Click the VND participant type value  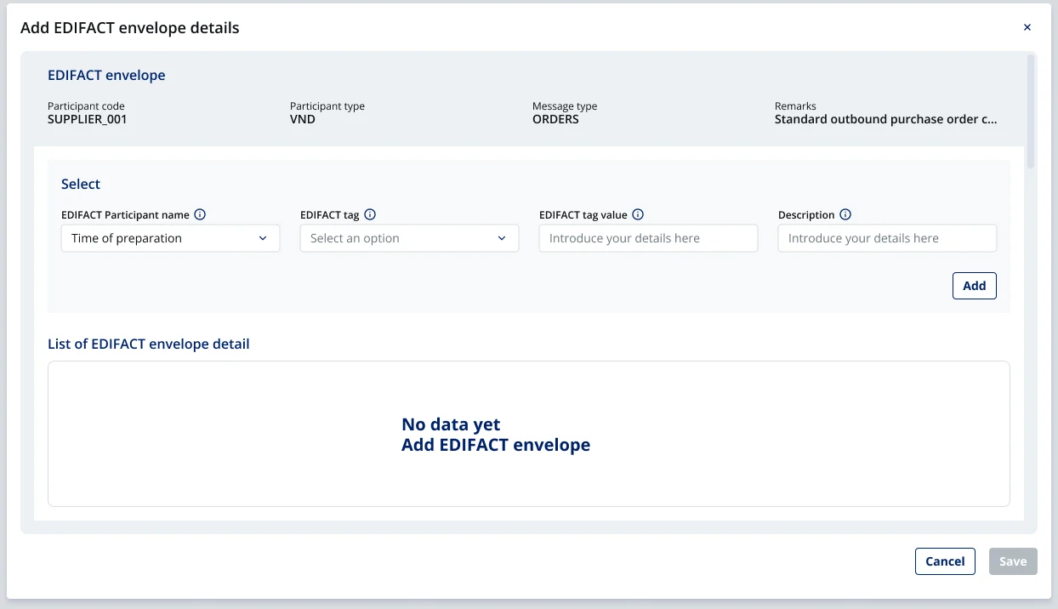coord(303,119)
